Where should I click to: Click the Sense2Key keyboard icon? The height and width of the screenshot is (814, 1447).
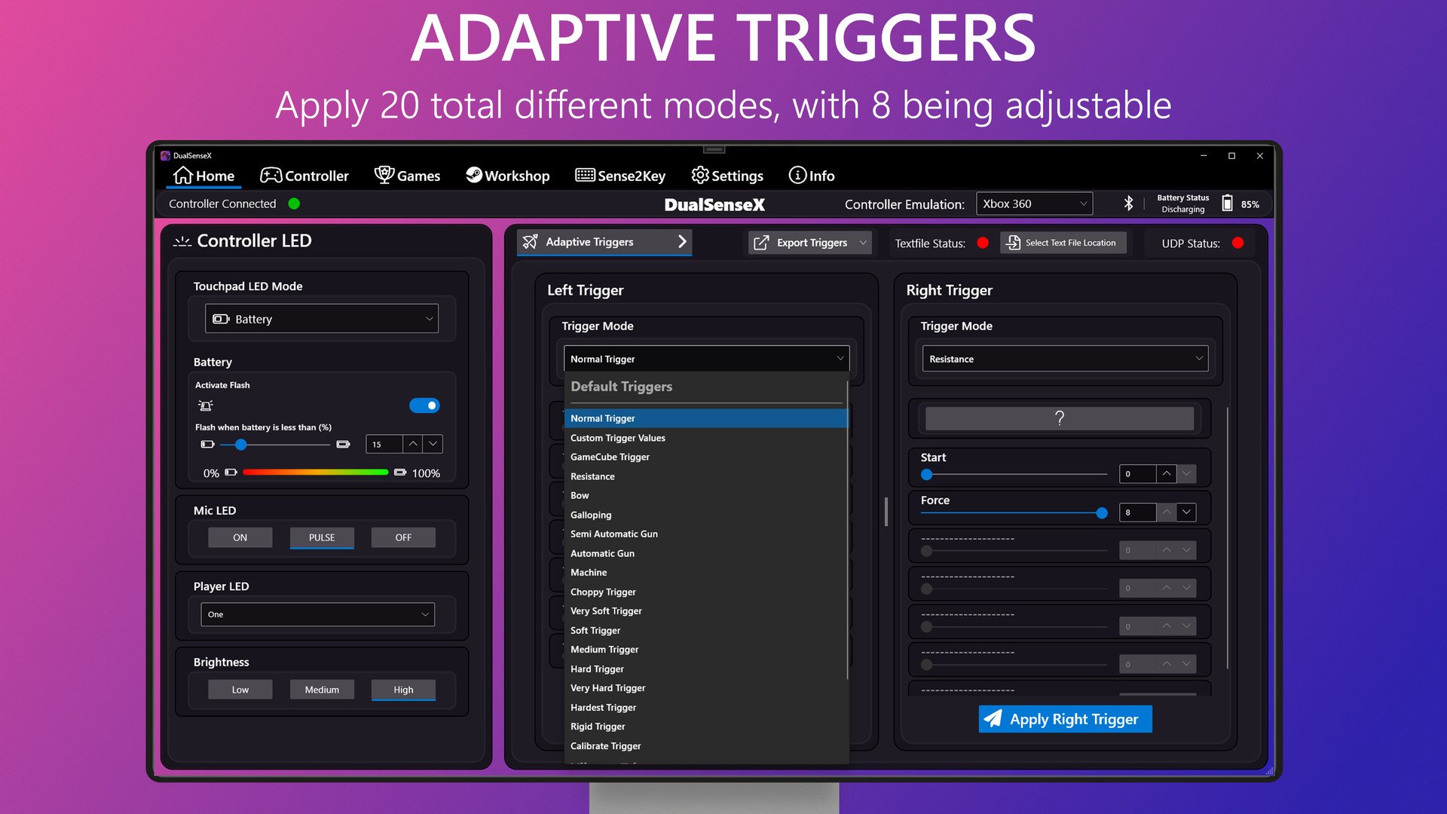click(x=580, y=176)
